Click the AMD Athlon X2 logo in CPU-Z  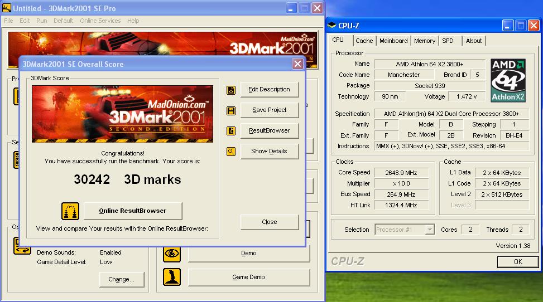point(508,80)
